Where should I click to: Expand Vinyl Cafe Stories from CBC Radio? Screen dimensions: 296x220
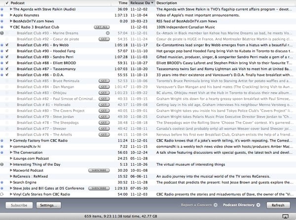pyautogui.click(x=11, y=194)
